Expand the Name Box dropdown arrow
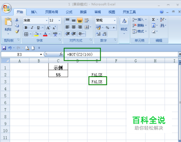181x142 pixels. 41,55
